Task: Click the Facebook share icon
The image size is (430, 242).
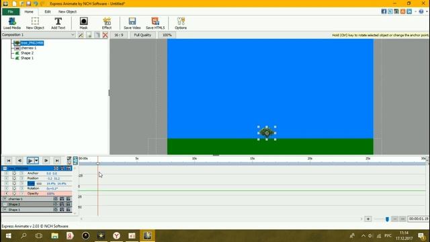Action: pyautogui.click(x=384, y=11)
